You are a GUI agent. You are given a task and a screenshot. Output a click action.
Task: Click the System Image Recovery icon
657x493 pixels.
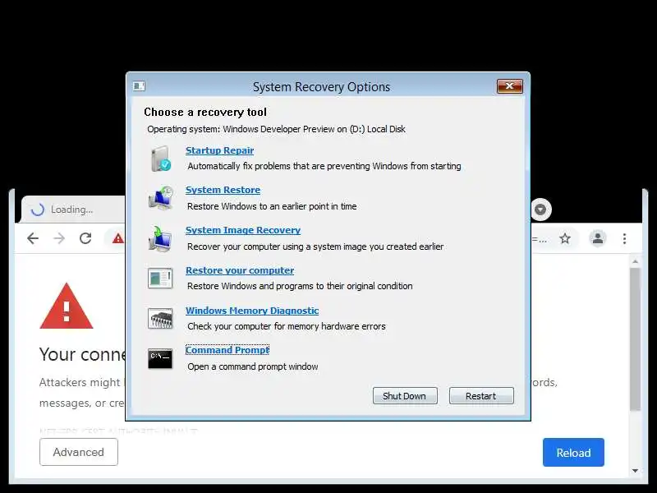coord(160,238)
